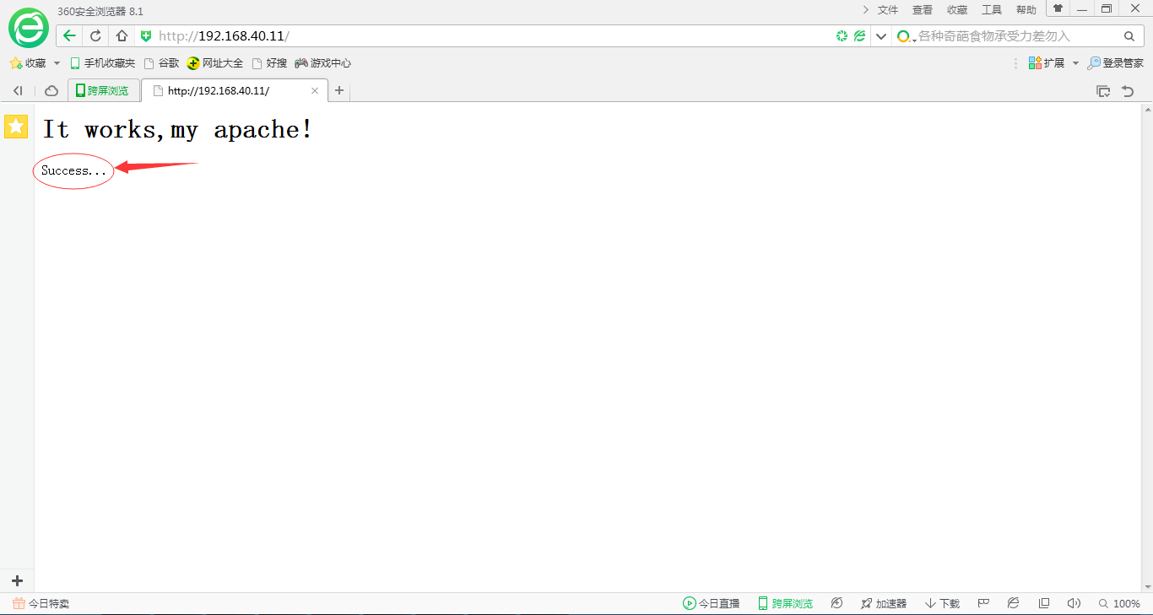Expand the address bar history dropdown
The height and width of the screenshot is (615, 1153).
pos(881,36)
